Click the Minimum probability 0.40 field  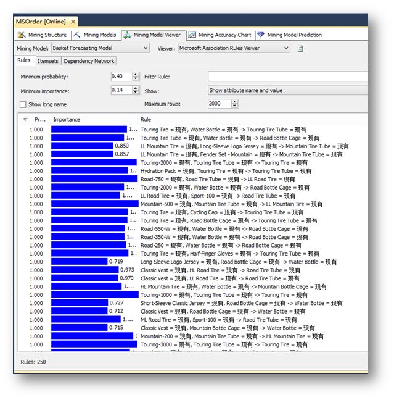point(121,77)
